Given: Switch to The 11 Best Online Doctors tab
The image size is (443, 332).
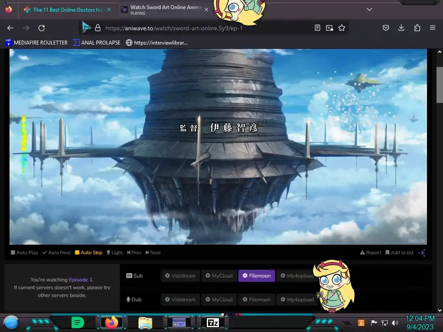Looking at the screenshot, I should tap(68, 10).
